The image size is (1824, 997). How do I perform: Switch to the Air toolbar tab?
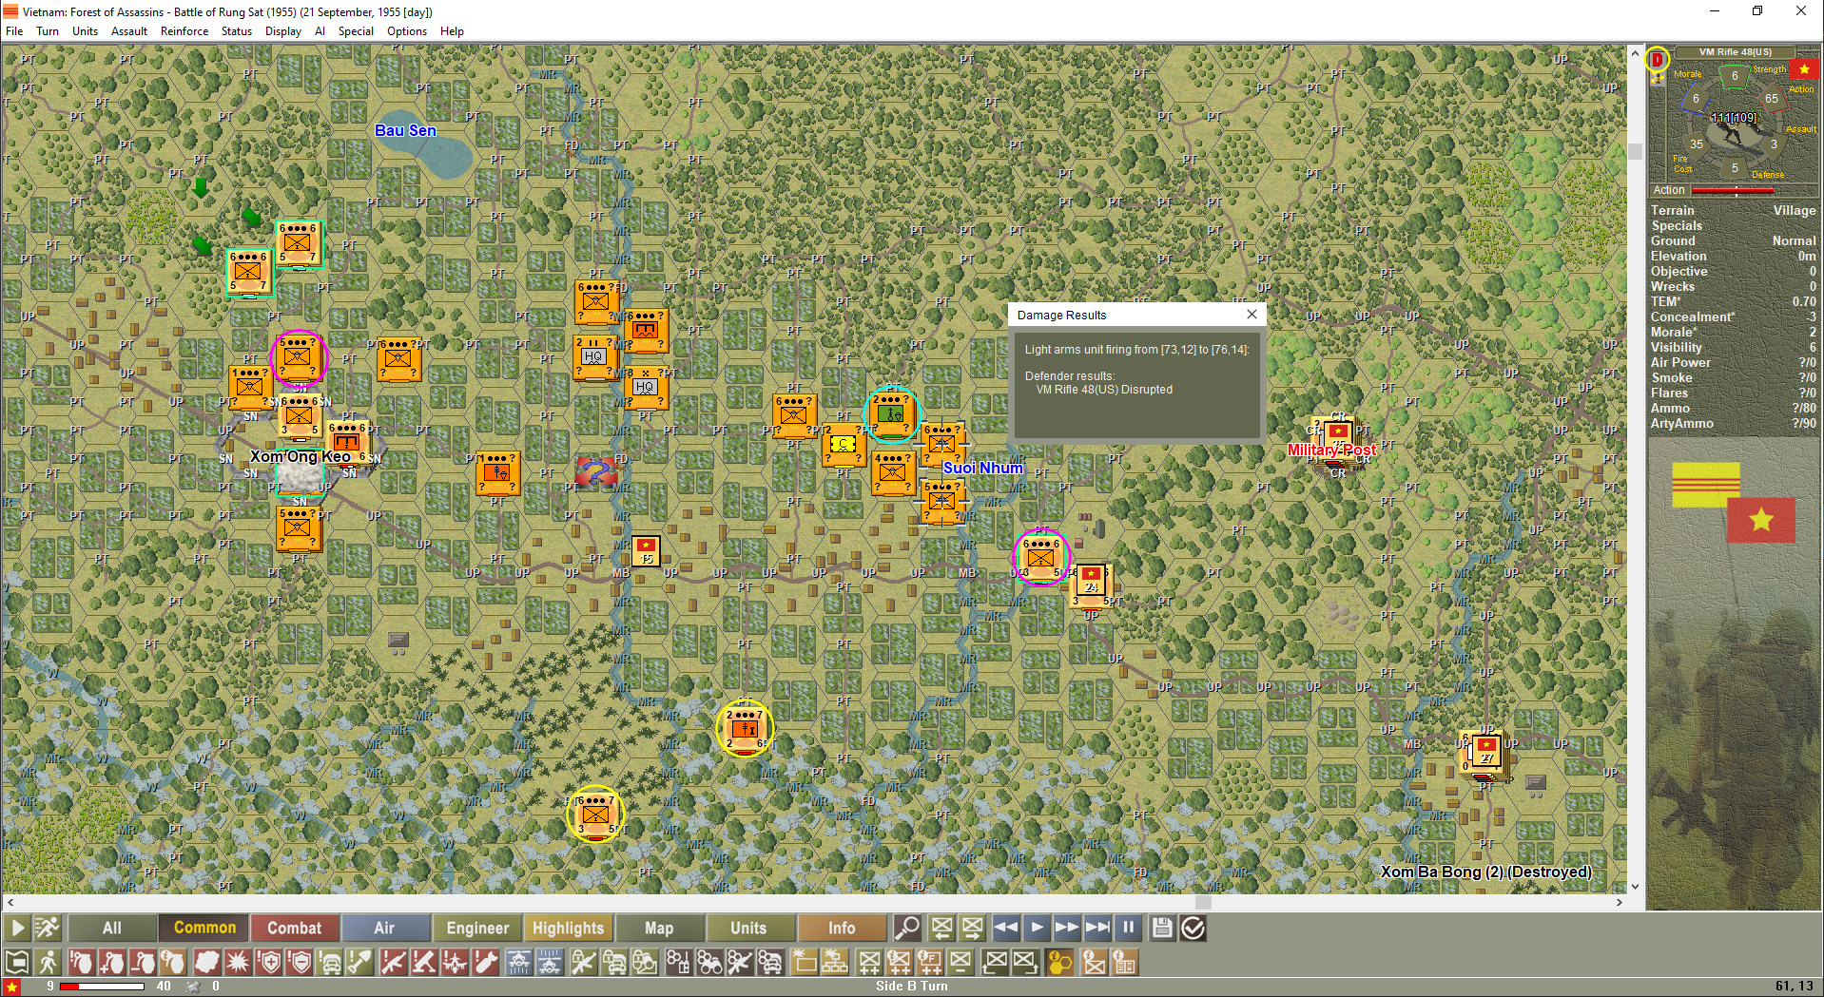point(384,928)
